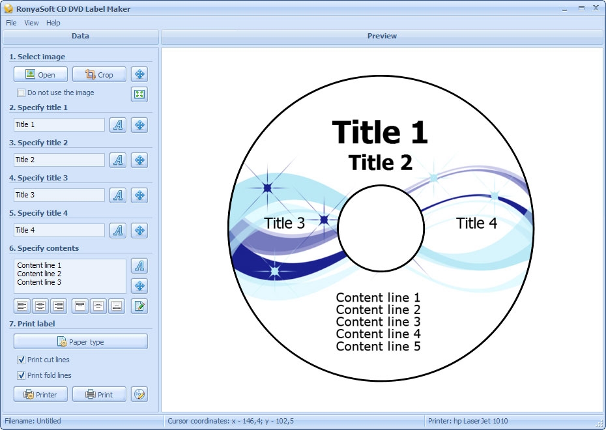Open the font settings for Title 3
The width and height of the screenshot is (606, 430).
point(118,195)
